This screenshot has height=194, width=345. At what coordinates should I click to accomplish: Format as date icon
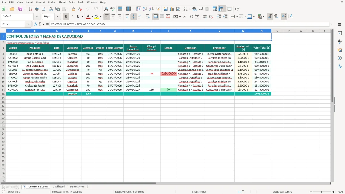point(197,17)
